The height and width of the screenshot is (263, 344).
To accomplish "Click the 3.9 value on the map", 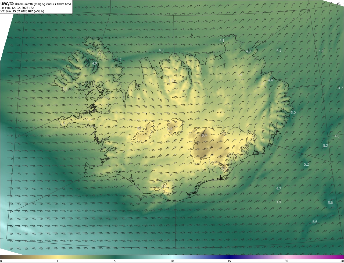I will (x=278, y=202).
